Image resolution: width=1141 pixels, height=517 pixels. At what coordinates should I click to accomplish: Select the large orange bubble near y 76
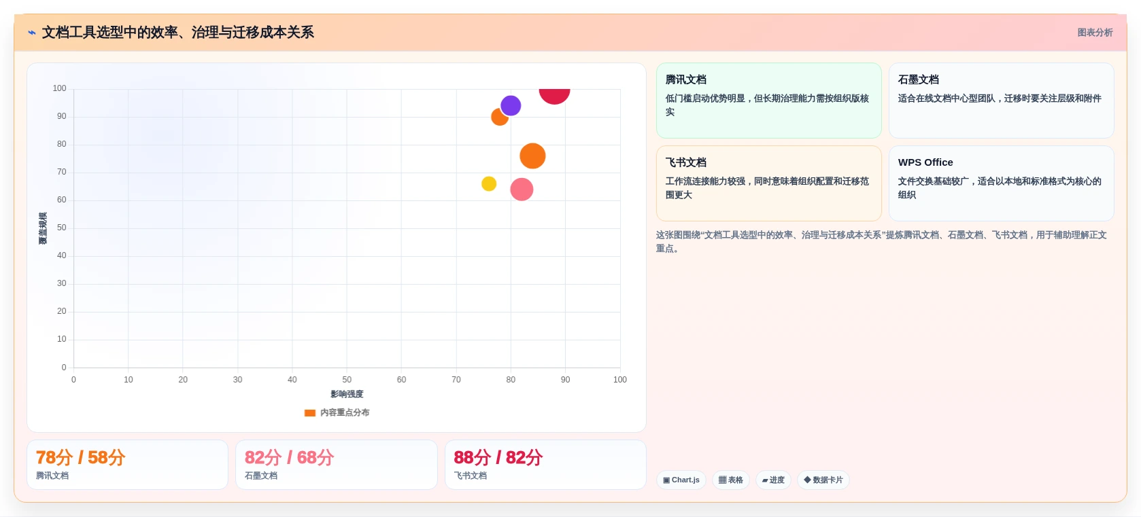click(x=532, y=156)
